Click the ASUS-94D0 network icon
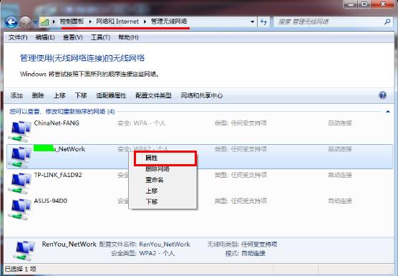This screenshot has height=276, width=398. pos(20,209)
